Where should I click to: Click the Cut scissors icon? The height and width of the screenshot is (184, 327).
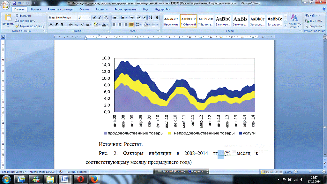[x=17, y=16]
